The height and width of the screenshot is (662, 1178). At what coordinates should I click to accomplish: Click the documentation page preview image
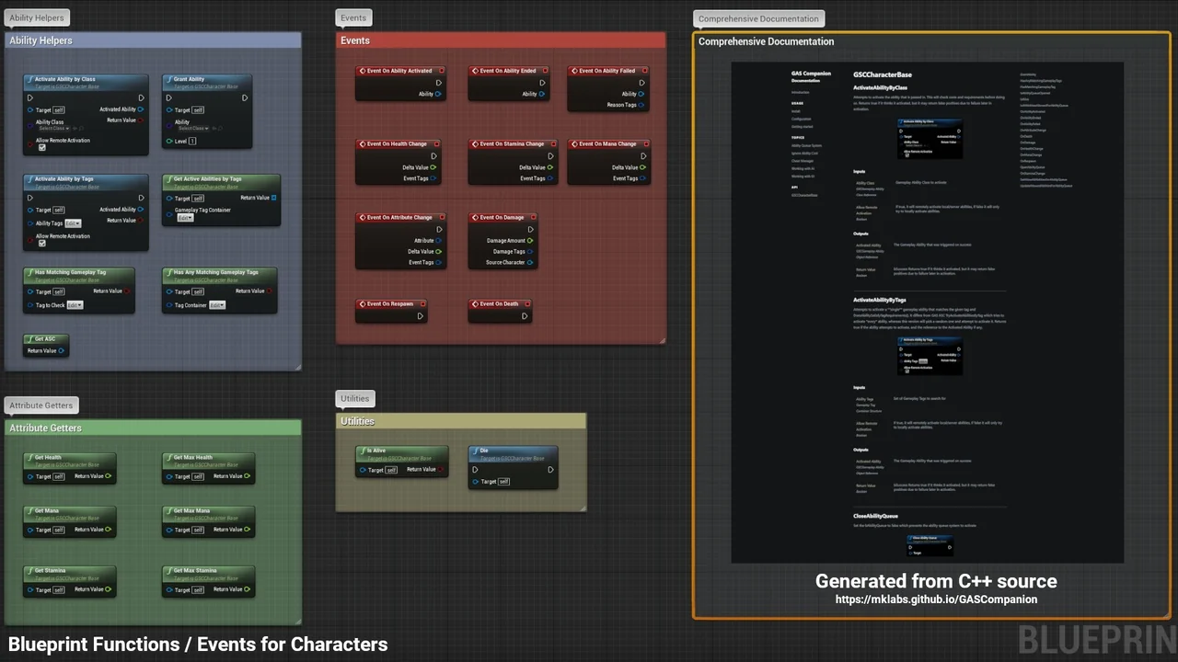click(927, 313)
